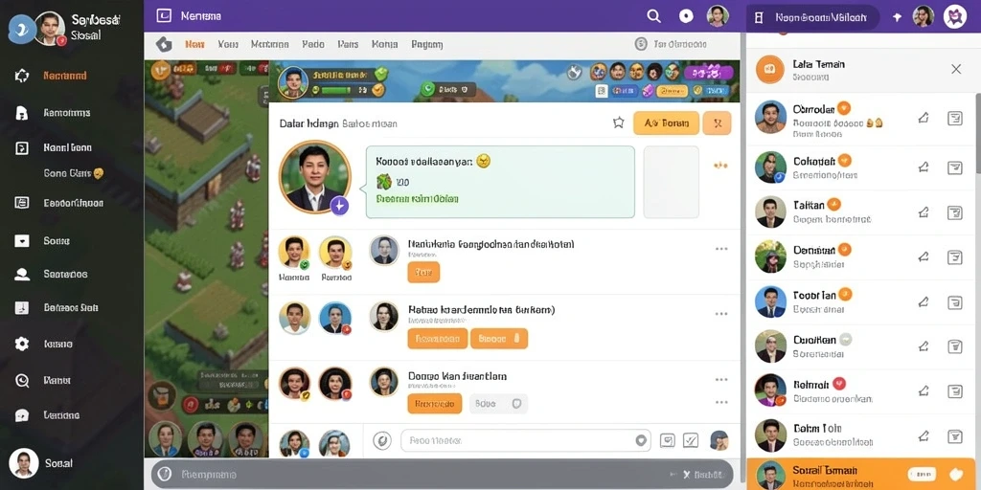Click the share arrow in the Toobr Ian row
The image size is (981, 490).
pyautogui.click(x=923, y=302)
